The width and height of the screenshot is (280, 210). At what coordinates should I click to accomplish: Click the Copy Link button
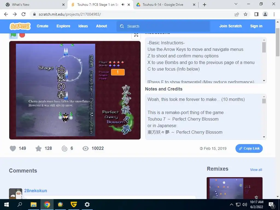249,148
